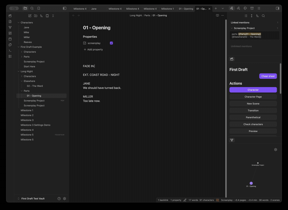Viewport: 288px width, 210px height.
Task: Click the Transition action button
Action: point(253,111)
